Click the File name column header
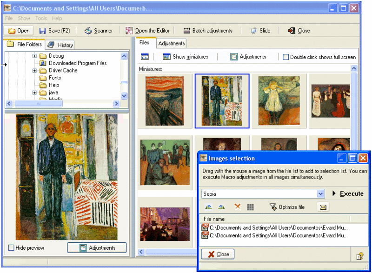Viewport: 372px width, 273px height. [x=275, y=219]
